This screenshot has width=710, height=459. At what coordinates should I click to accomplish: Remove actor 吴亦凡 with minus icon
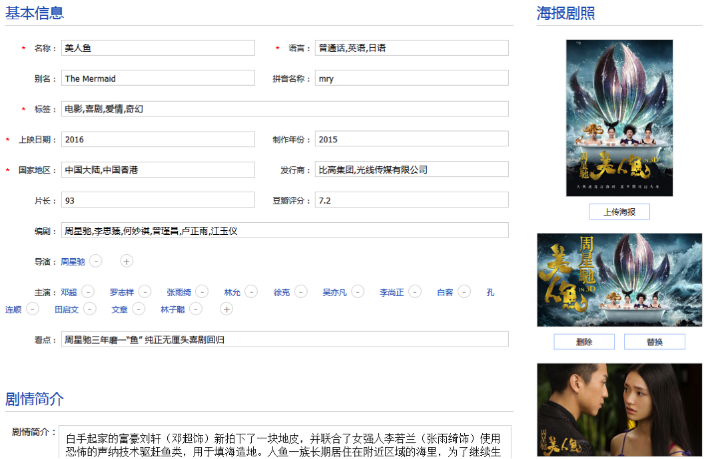(x=358, y=292)
